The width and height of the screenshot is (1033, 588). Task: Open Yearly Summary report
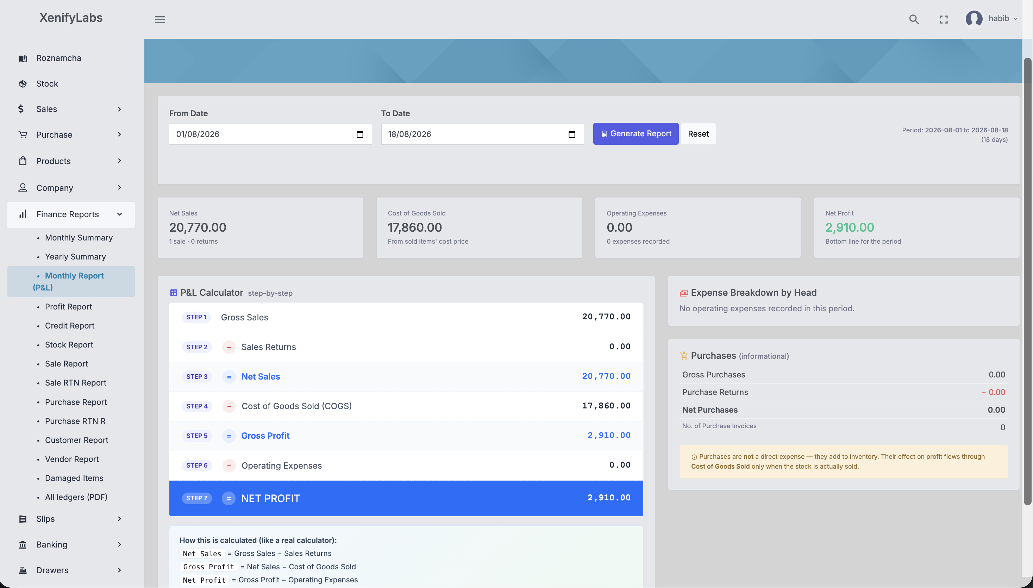coord(75,256)
